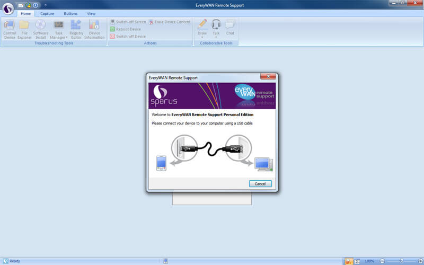Image resolution: width=424 pixels, height=265 pixels.
Task: Switch to the Home ribbon tab
Action: point(25,14)
